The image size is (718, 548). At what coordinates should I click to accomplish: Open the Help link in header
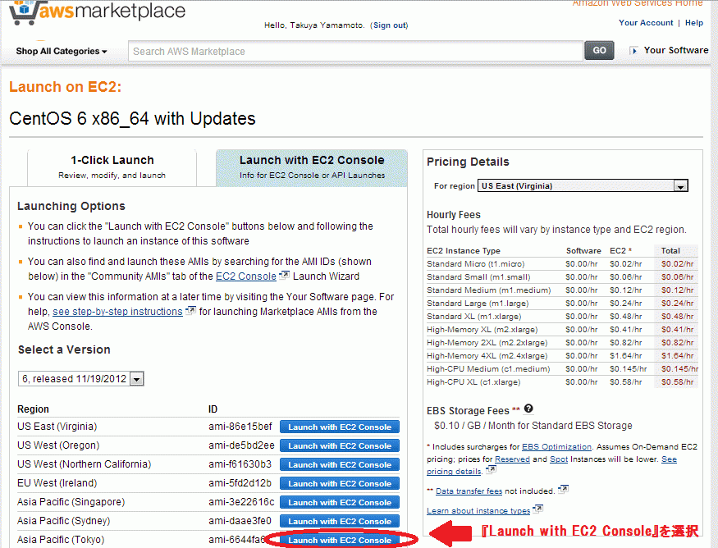(x=693, y=23)
